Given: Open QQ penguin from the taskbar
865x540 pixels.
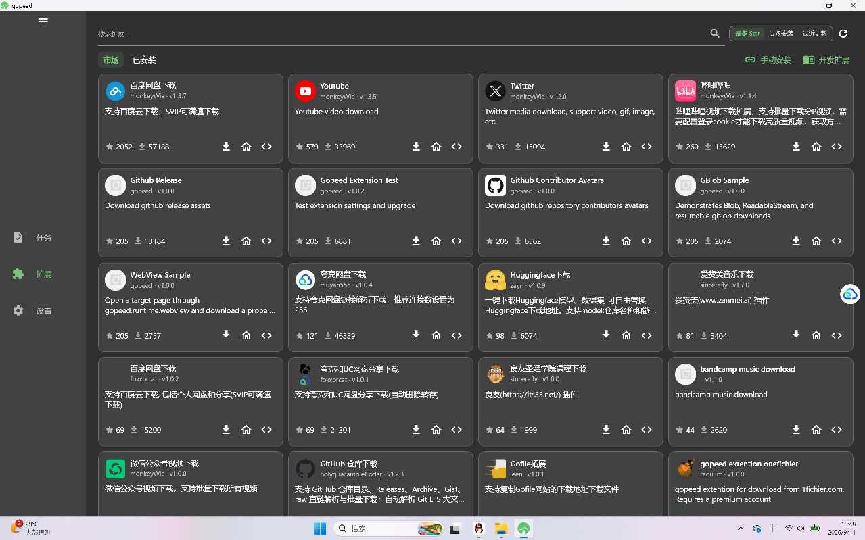Looking at the screenshot, I should tap(479, 529).
